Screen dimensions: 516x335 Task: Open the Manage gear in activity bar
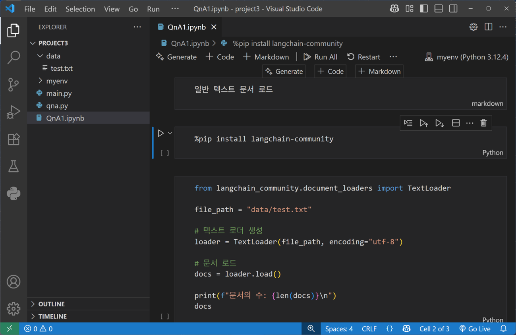14,309
